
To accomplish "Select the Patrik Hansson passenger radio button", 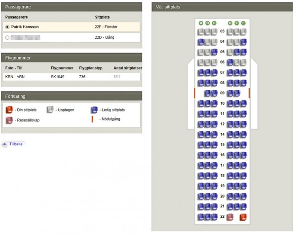I will point(7,27).
